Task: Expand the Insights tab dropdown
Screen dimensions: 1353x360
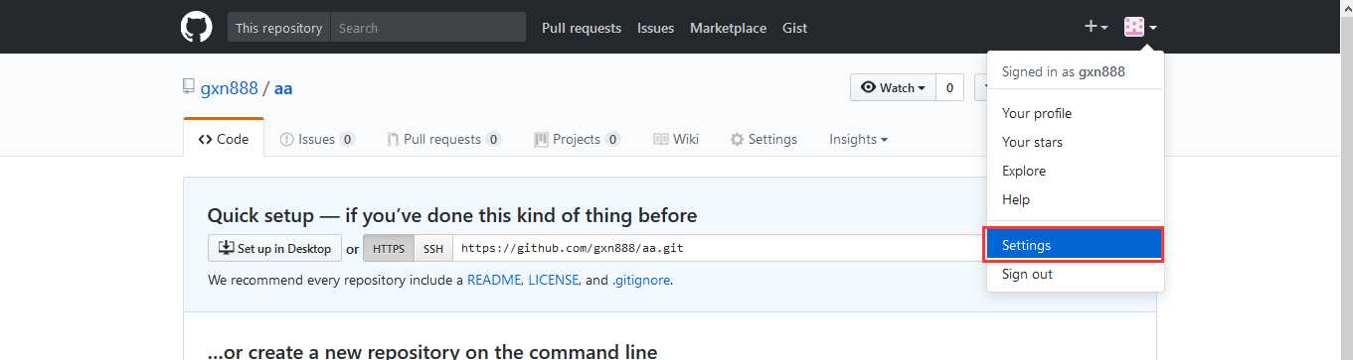Action: click(858, 139)
